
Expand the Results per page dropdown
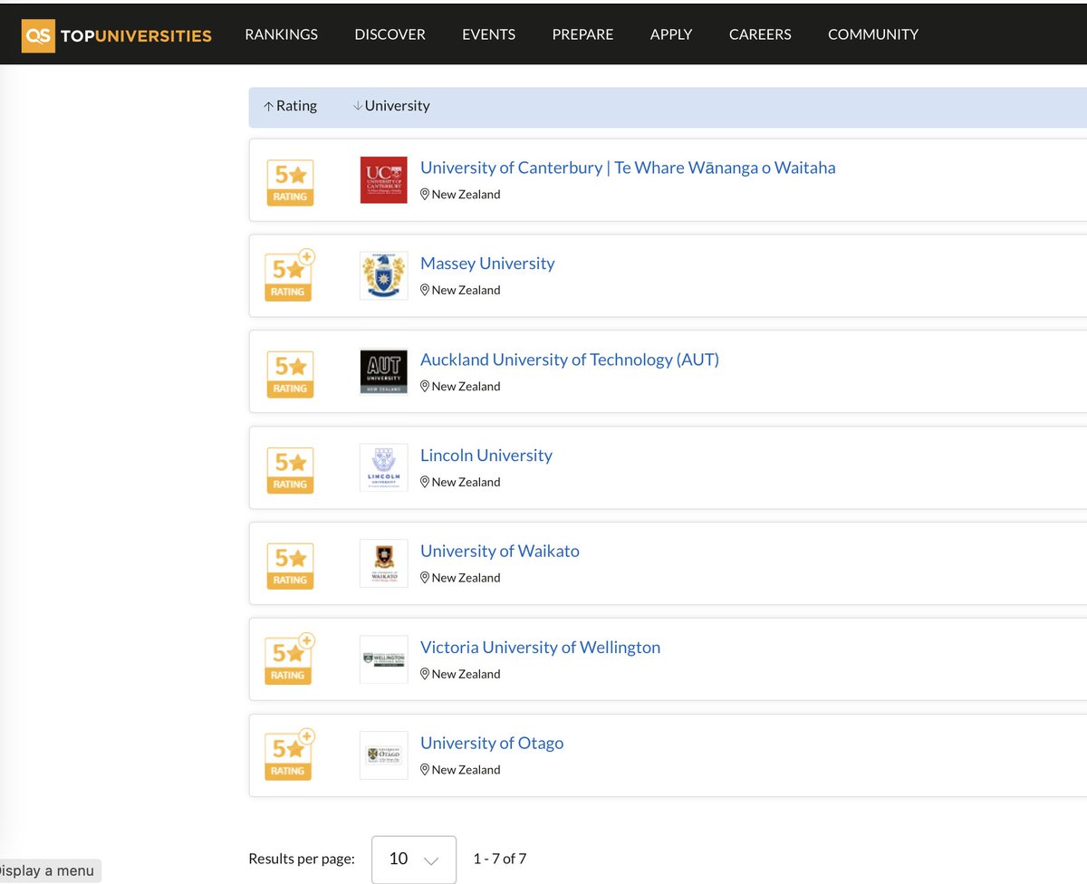click(x=414, y=859)
